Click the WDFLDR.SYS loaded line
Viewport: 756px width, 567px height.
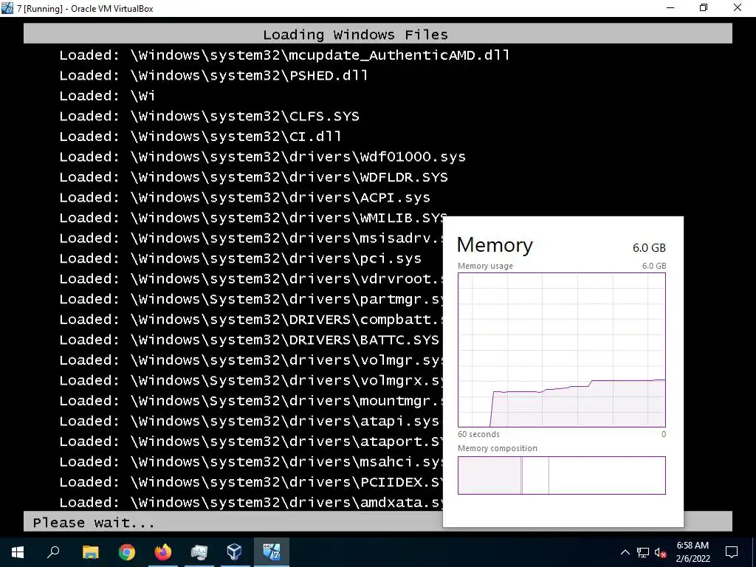pos(254,177)
